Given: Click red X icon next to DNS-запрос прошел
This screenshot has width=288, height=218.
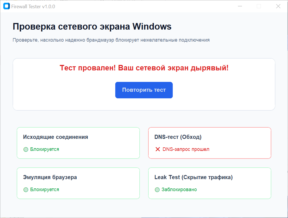Looking at the screenshot, I should (x=158, y=149).
